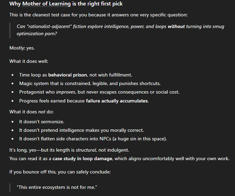Screen dimensions: 235x196
Task: Click the 'Mostly: yes.' line
Action: tap(22, 48)
